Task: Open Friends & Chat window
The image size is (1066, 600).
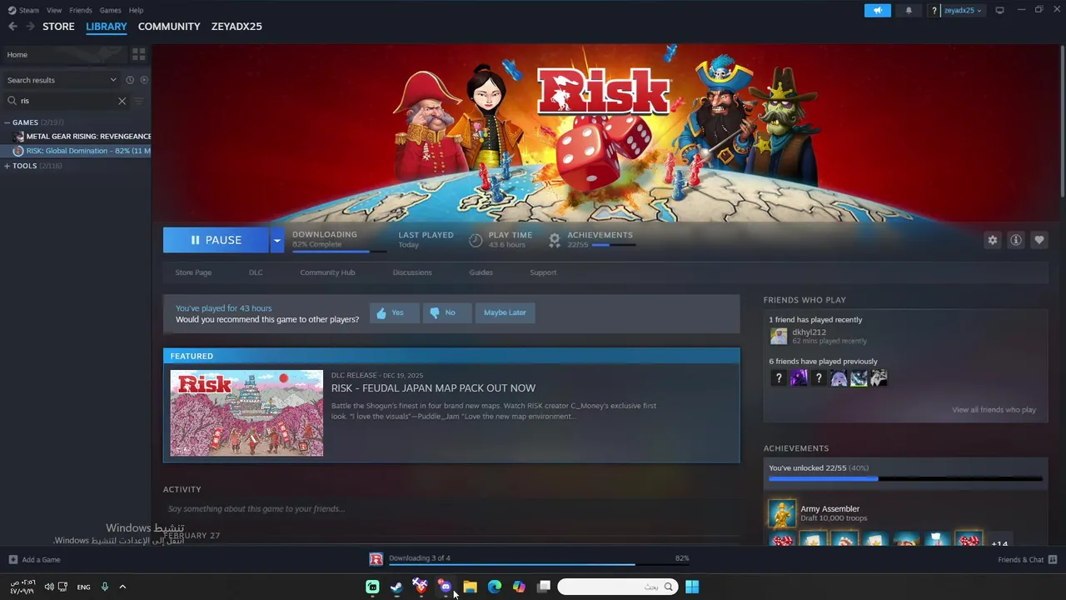Action: point(1027,560)
